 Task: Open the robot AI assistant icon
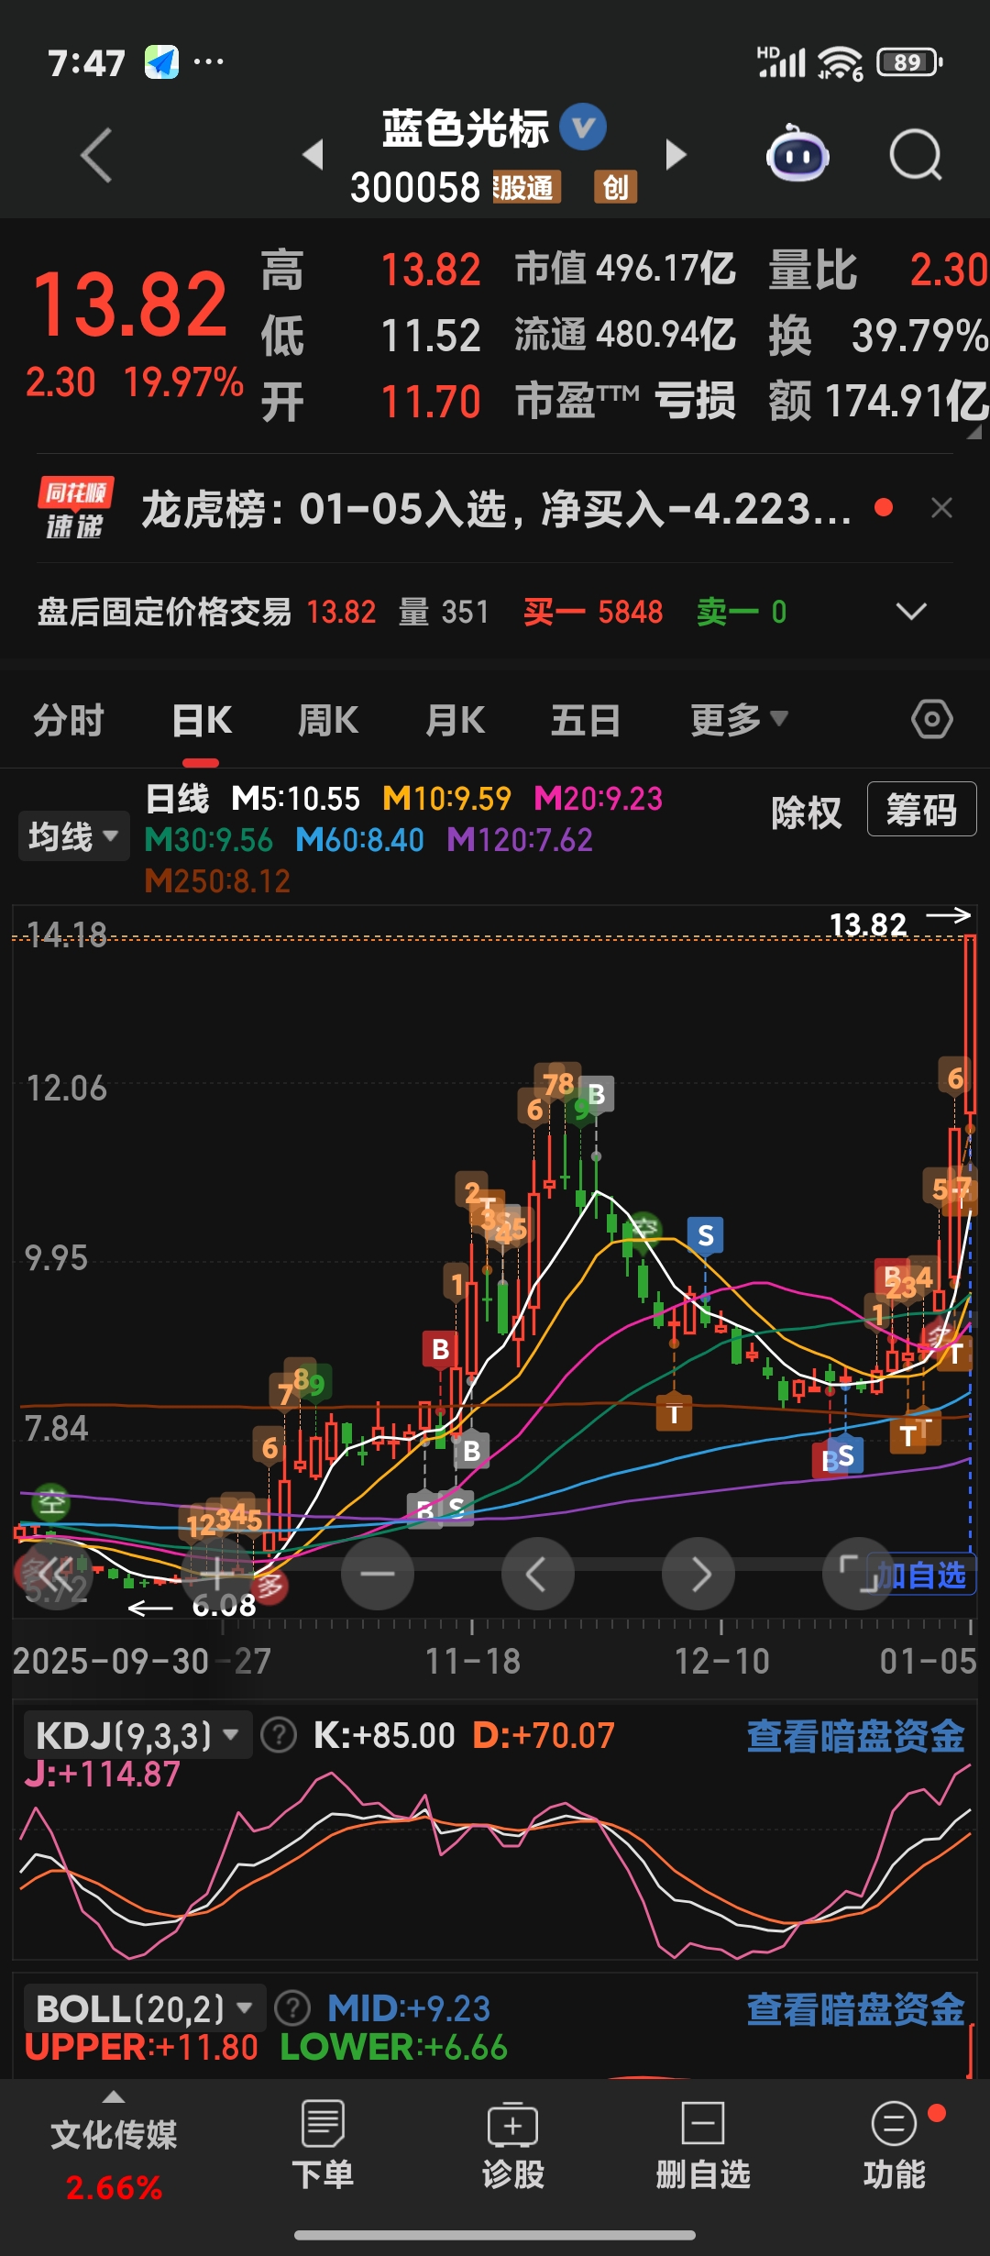pos(797,154)
